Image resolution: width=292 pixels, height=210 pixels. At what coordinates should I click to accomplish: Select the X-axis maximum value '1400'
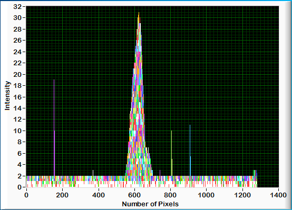tap(279, 195)
